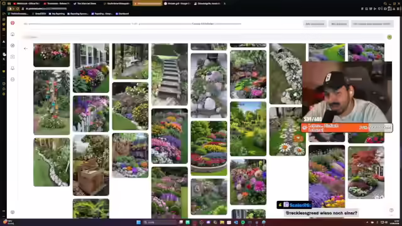Viewport: 402px width, 226px height.
Task: Open pin of white flower spiral on lawn
Action: (x=285, y=74)
